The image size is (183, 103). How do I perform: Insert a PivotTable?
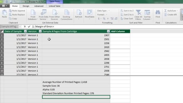click(89, 15)
